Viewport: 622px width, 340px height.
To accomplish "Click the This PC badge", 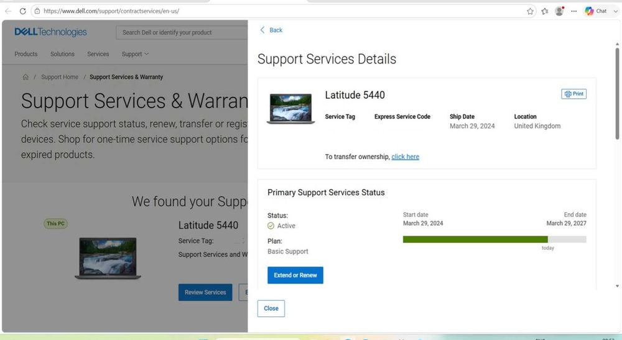I will point(55,224).
